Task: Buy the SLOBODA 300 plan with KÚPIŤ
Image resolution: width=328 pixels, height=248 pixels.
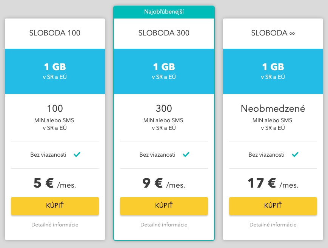Action: pos(164,206)
